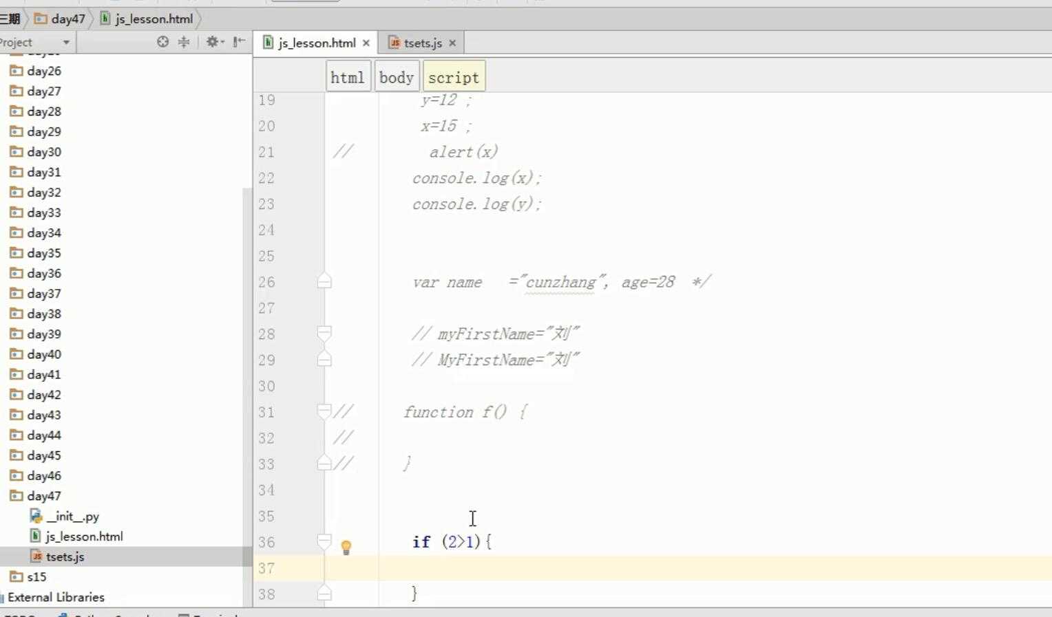Select the s15 folder
The width and height of the screenshot is (1052, 617).
pos(36,576)
